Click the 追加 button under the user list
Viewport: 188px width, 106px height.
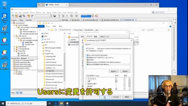114,72
